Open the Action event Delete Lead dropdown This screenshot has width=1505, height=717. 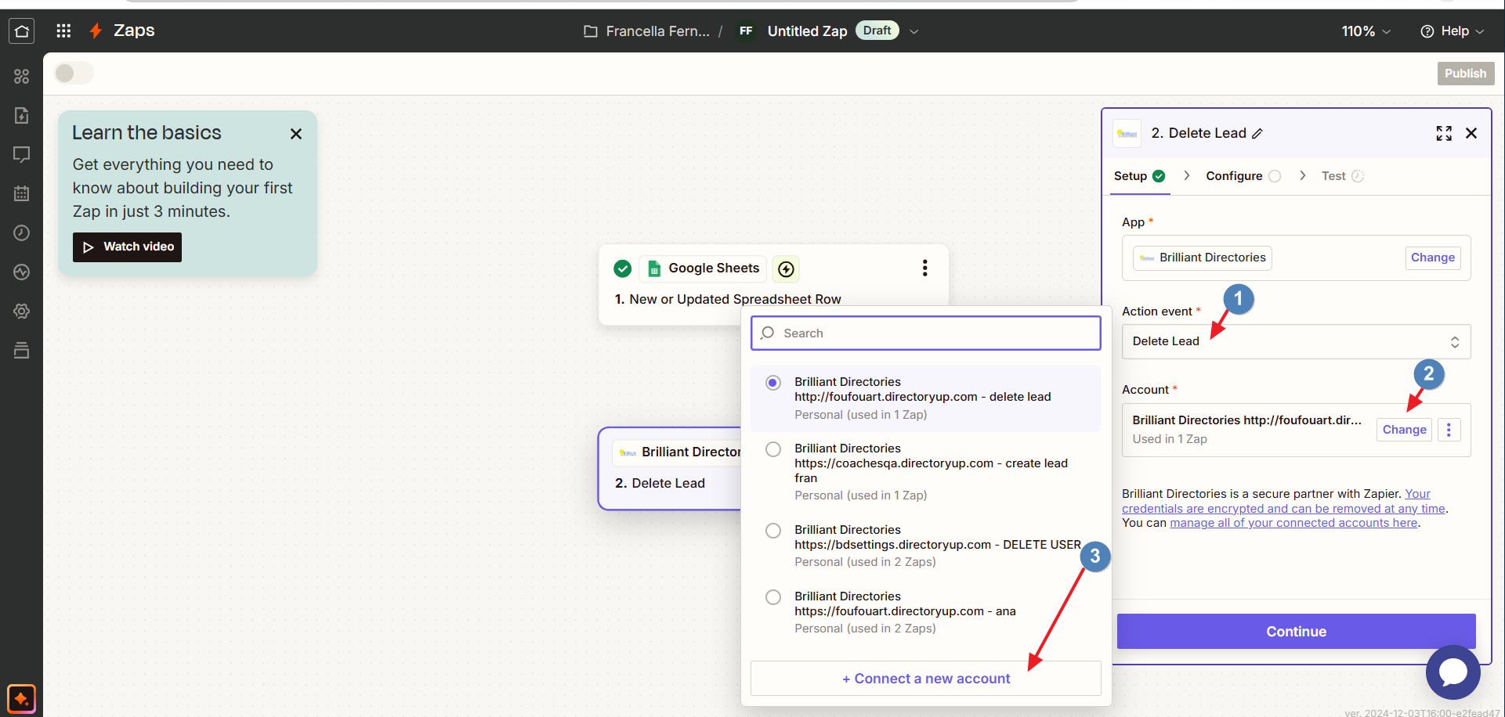click(1296, 342)
